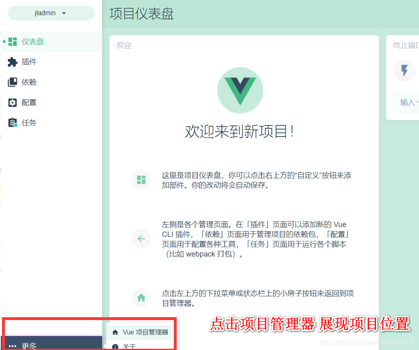Open the 任务 tasks page
419x350 pixels.
point(51,123)
